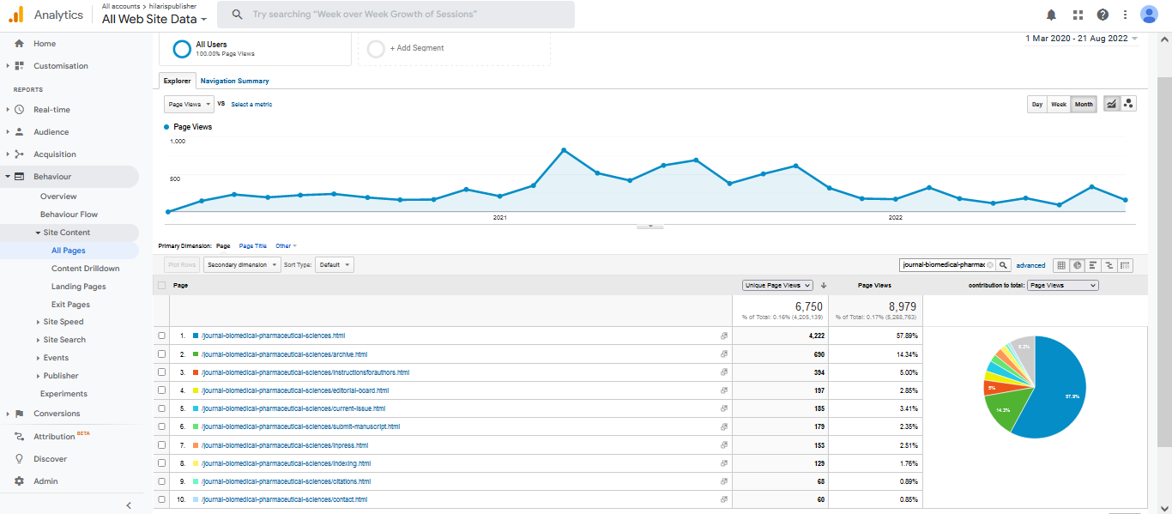Viewport: 1172px width, 514px height.
Task: Open the notifications bell
Action: click(1051, 15)
